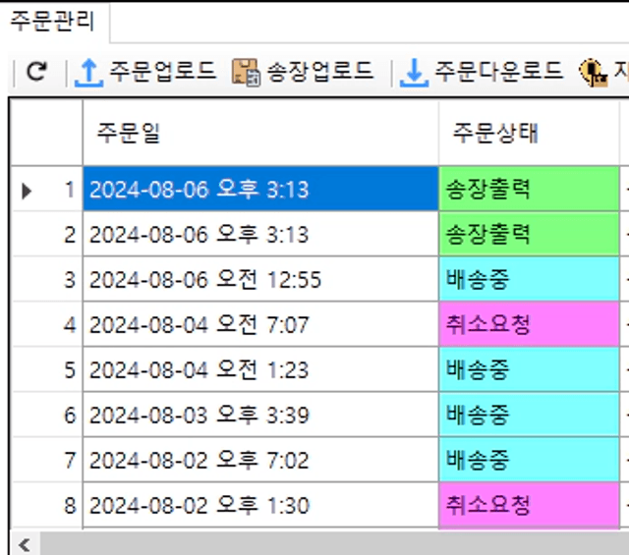This screenshot has width=629, height=555.
Task: Click the partially visible icon after 주문다운로드
Action: [x=593, y=73]
